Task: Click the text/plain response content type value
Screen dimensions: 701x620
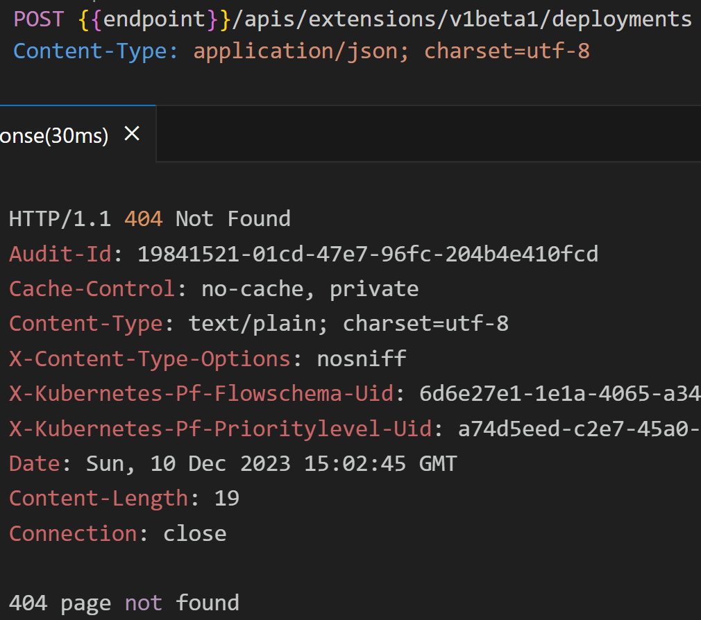Action: pyautogui.click(x=253, y=324)
